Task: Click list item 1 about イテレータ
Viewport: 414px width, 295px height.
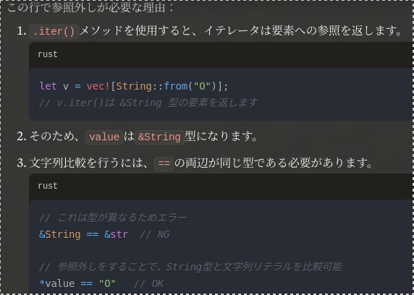Action: tap(209, 31)
